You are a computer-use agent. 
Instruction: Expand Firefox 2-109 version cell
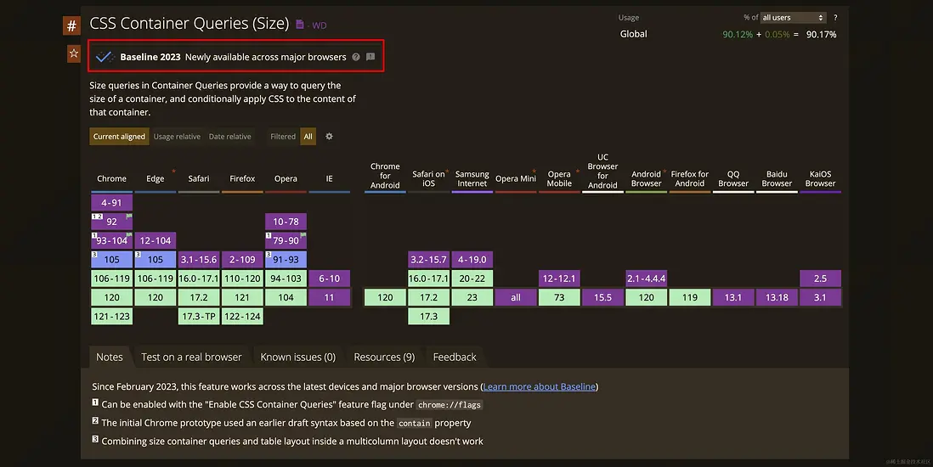tap(242, 260)
